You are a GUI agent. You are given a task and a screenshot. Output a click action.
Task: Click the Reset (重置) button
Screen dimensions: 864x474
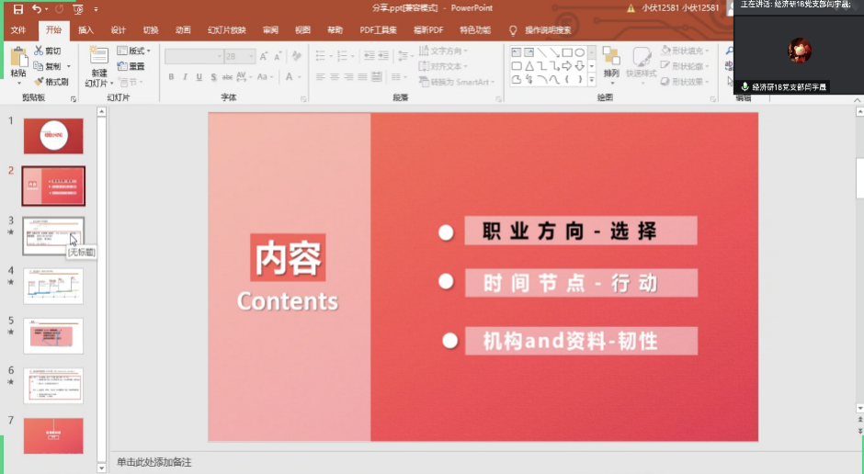tap(131, 66)
